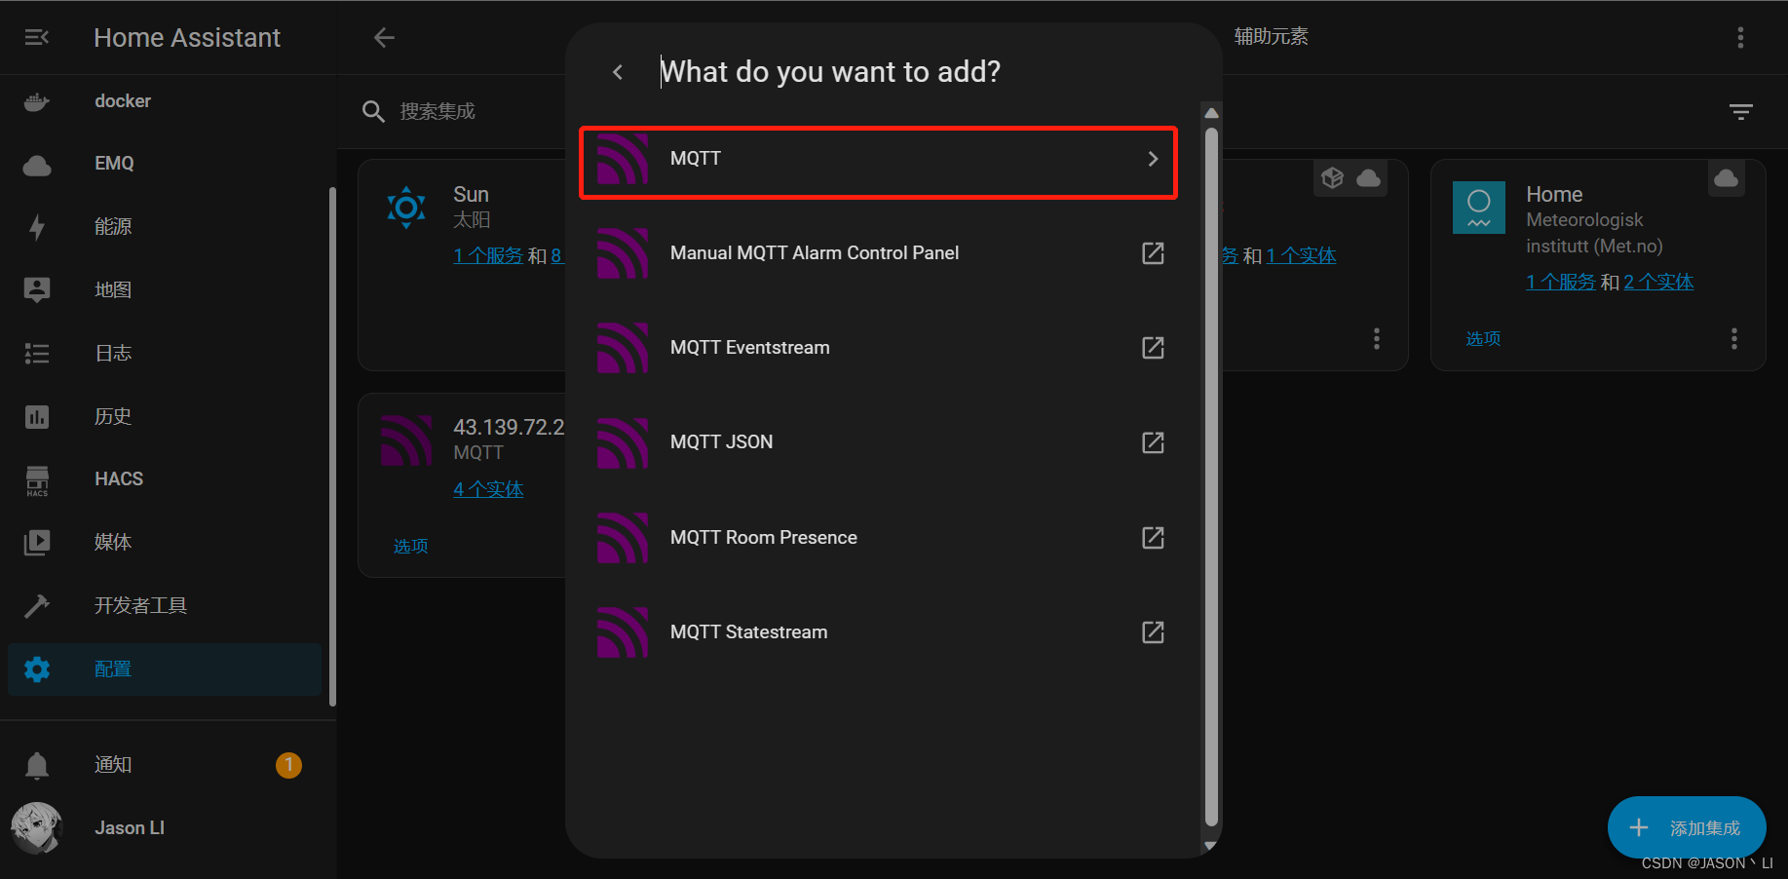
Task: Open MQTT Statestream external link icon
Action: [x=1153, y=632]
